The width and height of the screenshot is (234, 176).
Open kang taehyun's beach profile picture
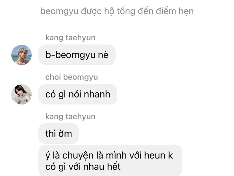(21, 55)
